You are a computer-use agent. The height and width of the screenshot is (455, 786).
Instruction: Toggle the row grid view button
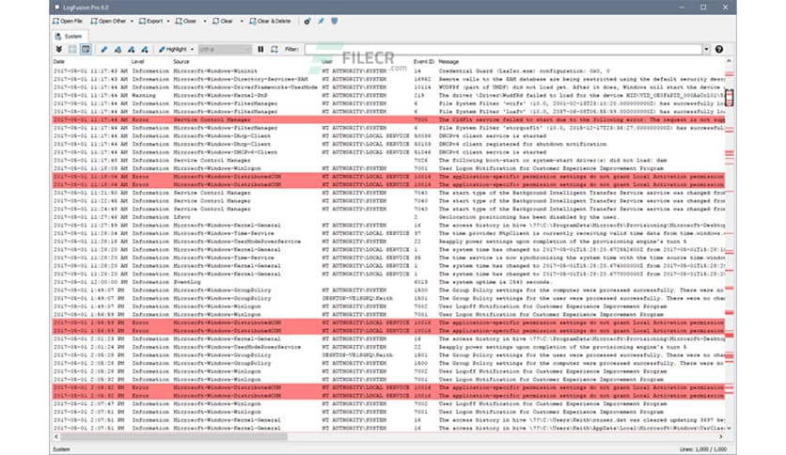point(72,49)
